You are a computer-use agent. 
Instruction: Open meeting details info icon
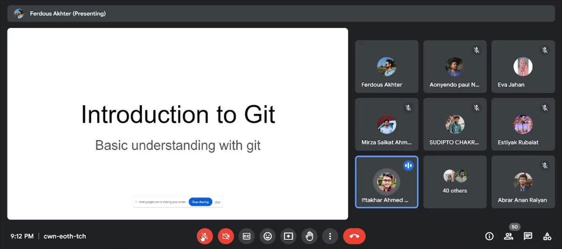pos(489,236)
